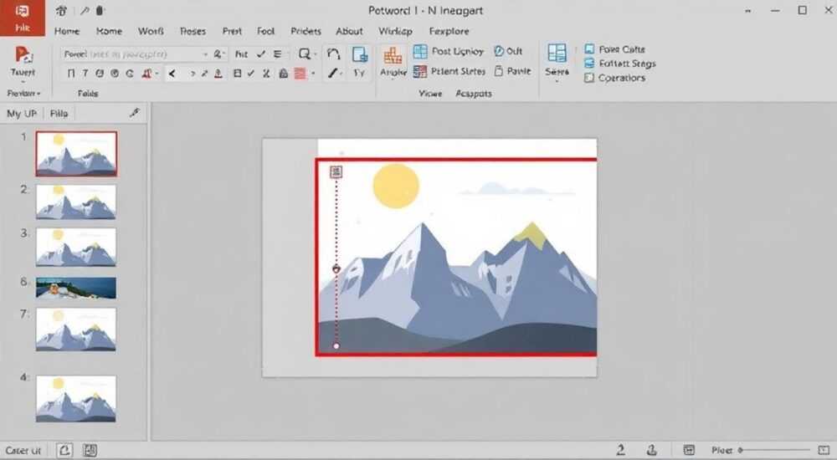Toggle the Coerations checkbox
Viewport: 837px width, 460px height.
(614, 78)
